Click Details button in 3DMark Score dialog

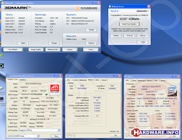pyautogui.click(x=116, y=36)
